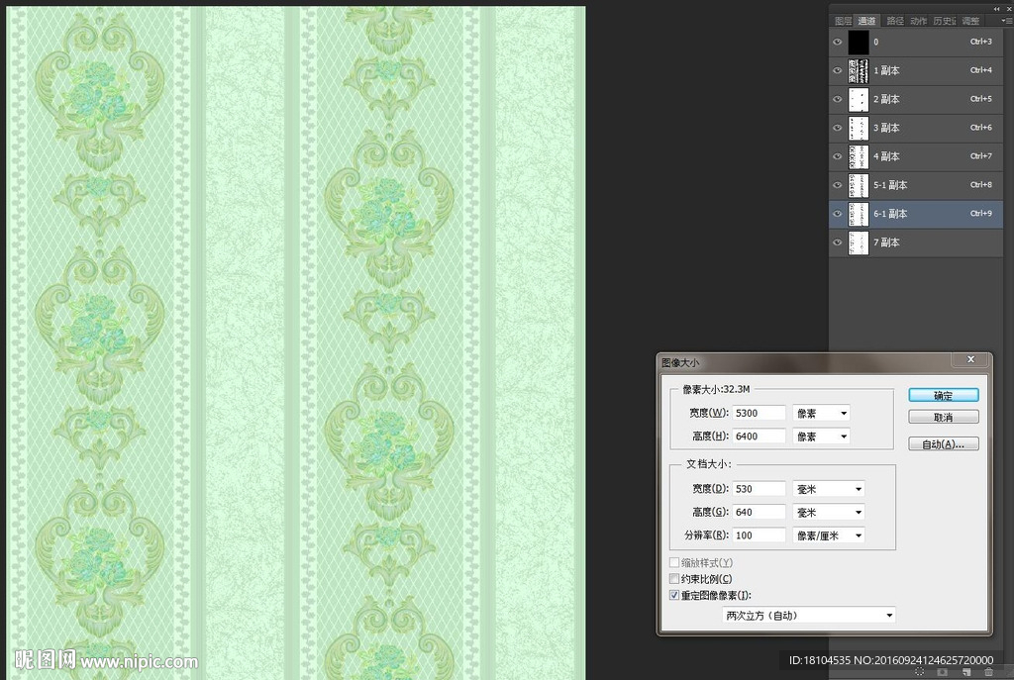
Task: Select channel name 7 副本
Action: pos(886,243)
